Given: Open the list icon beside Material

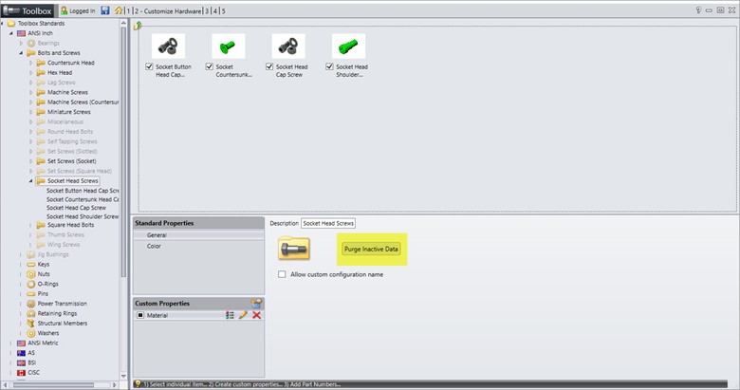Looking at the screenshot, I should [230, 315].
